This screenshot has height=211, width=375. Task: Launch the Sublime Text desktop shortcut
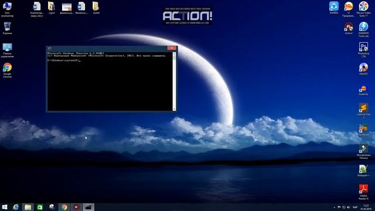(363, 111)
